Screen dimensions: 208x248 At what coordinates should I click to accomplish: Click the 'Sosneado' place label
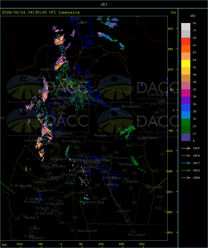click(x=40, y=182)
